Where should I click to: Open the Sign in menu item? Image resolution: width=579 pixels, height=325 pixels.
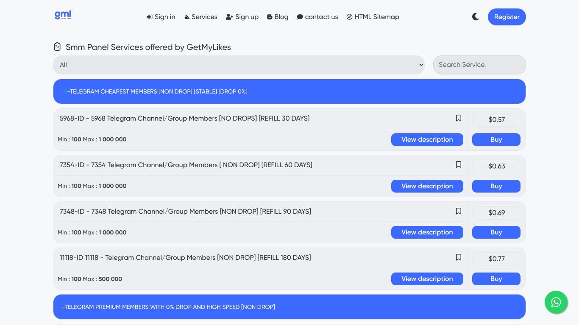pos(161,17)
